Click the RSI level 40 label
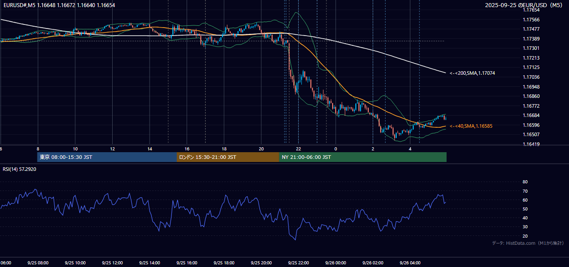This screenshot has height=267, width=569. [525, 218]
